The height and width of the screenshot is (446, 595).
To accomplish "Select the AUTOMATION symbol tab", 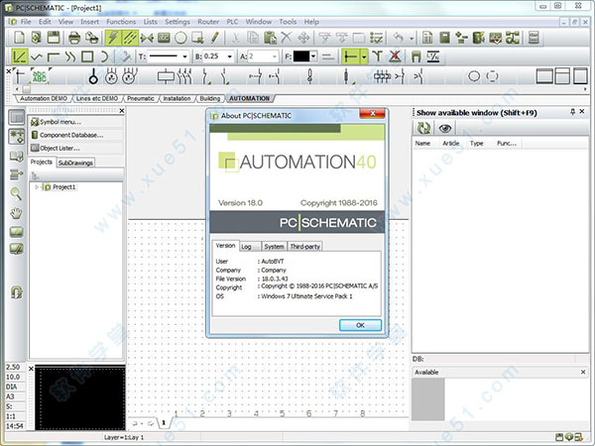I will click(249, 98).
